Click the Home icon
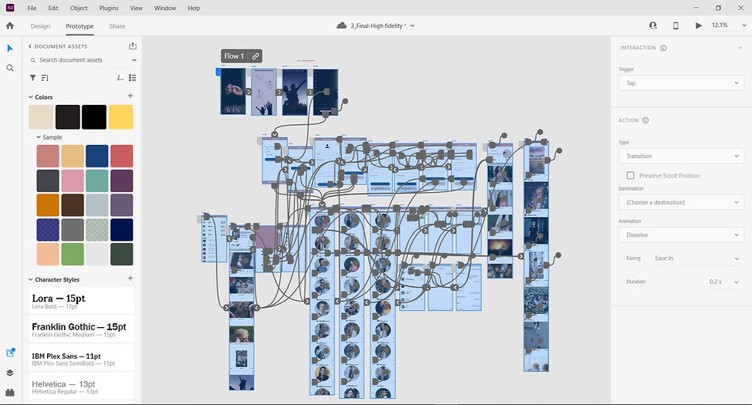The width and height of the screenshot is (752, 405). point(10,26)
